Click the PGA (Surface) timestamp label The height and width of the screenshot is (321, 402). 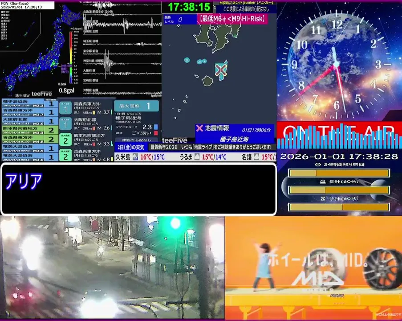click(x=27, y=5)
